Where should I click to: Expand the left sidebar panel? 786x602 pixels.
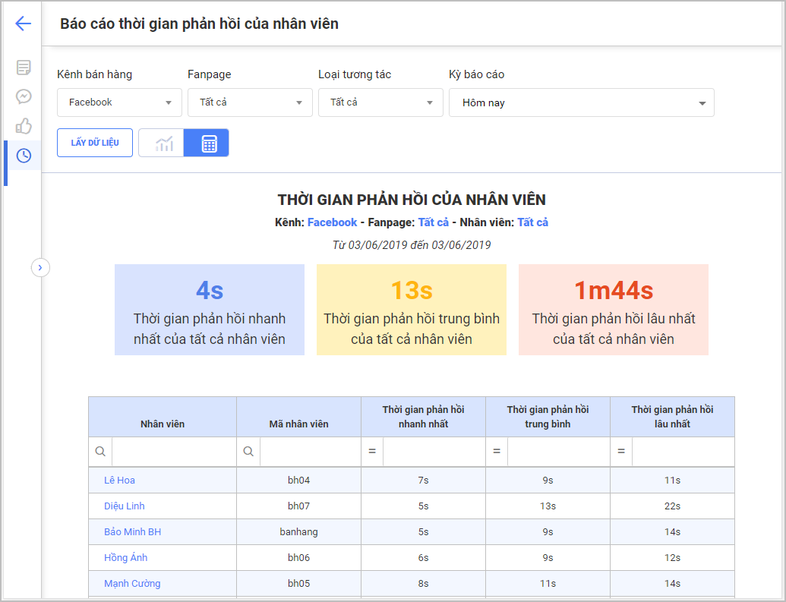pos(40,267)
